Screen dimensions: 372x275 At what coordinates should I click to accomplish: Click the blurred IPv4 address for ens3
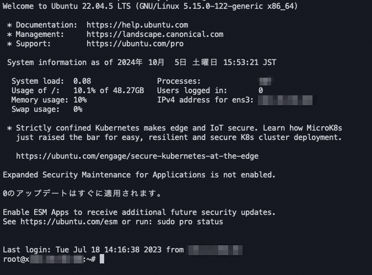click(x=285, y=100)
